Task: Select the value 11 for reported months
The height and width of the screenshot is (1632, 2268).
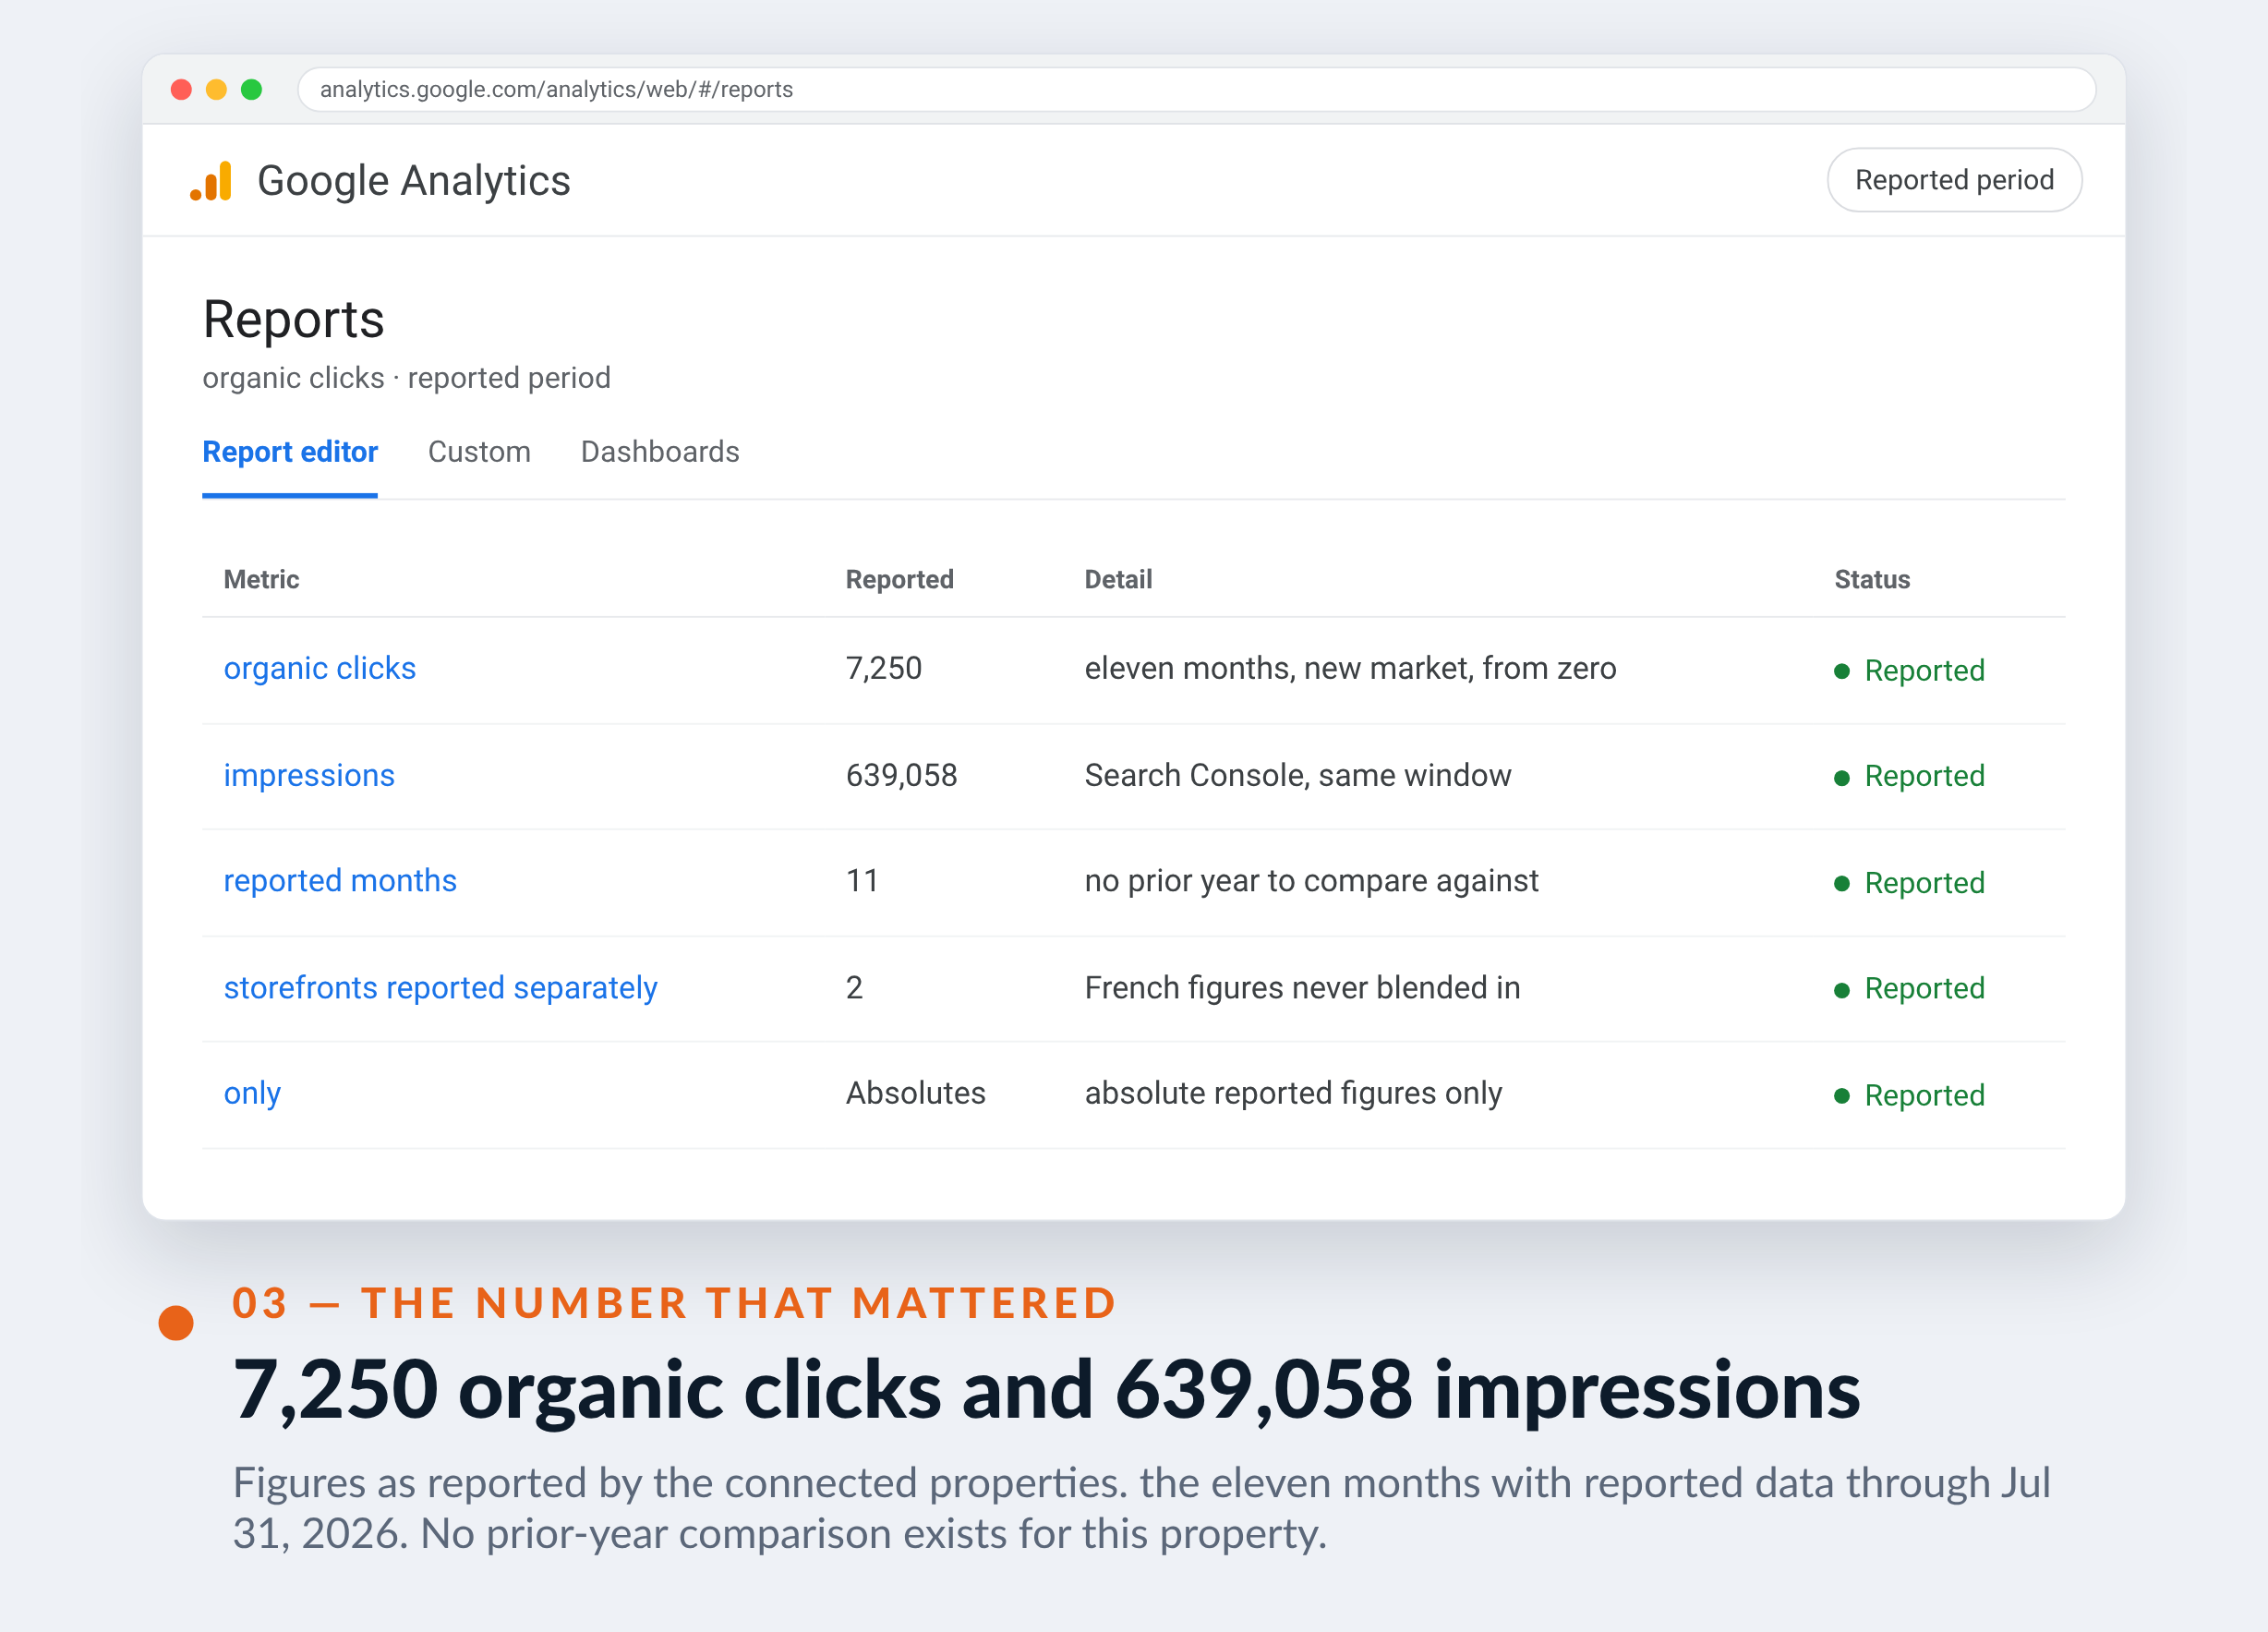Action: [x=862, y=881]
